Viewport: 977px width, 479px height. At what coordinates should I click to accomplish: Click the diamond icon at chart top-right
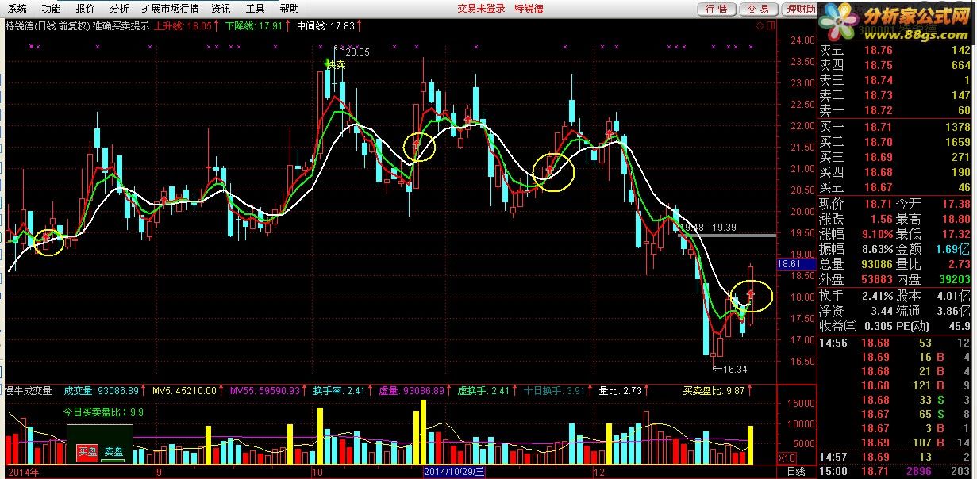point(760,25)
